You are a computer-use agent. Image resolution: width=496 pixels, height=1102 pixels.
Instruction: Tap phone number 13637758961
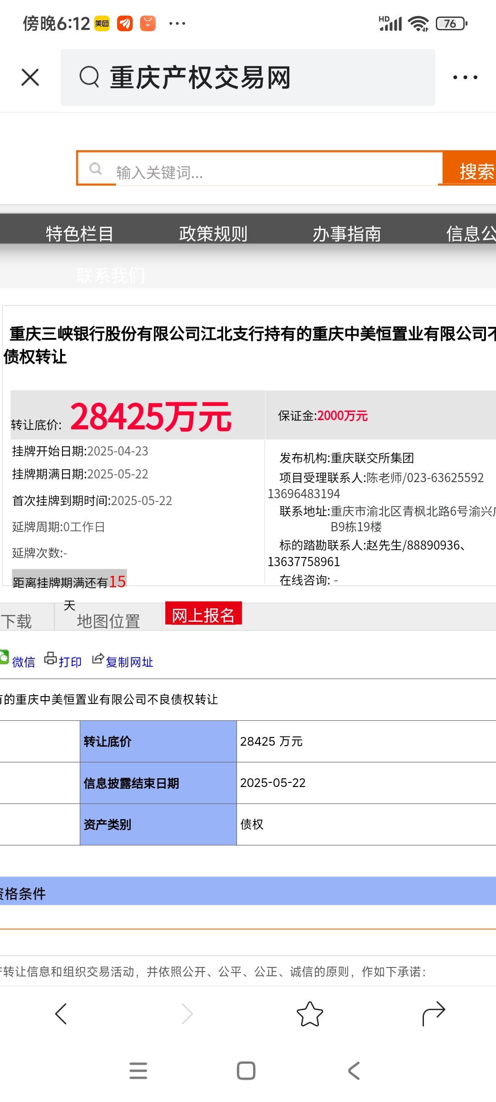[304, 562]
